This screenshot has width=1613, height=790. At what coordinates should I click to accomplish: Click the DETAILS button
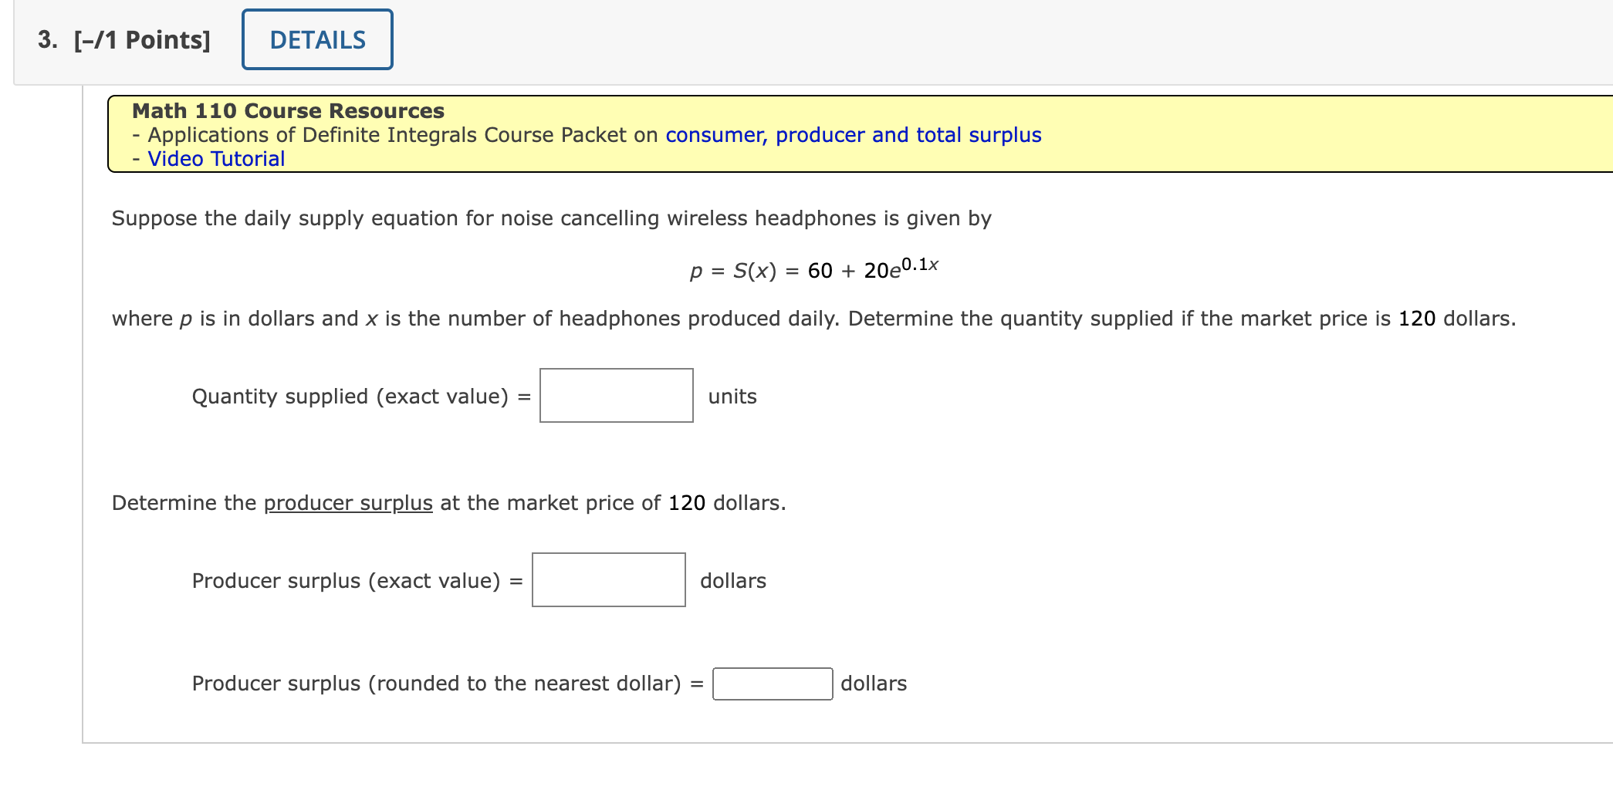click(317, 39)
